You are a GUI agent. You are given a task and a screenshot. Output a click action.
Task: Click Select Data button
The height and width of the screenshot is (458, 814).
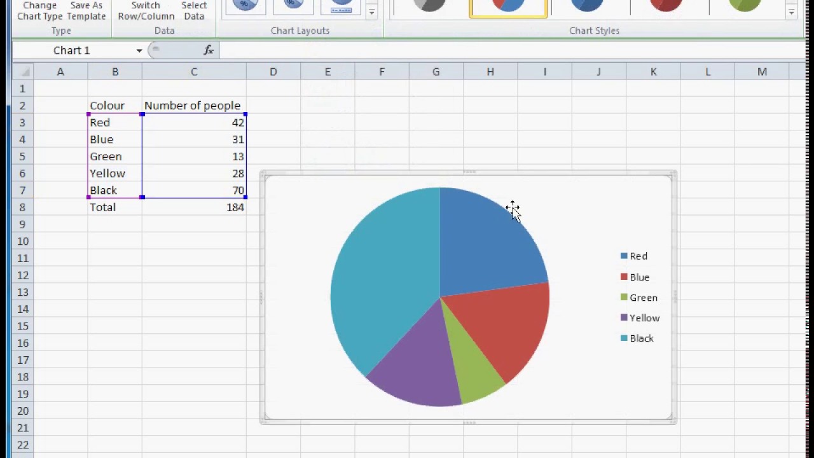click(194, 11)
